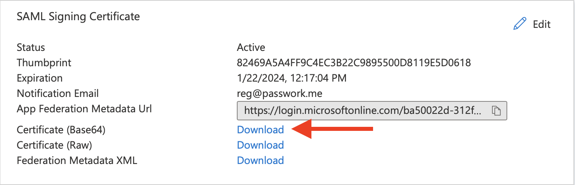Click the Expiration label
Image resolution: width=575 pixels, height=185 pixels.
pyautogui.click(x=40, y=78)
